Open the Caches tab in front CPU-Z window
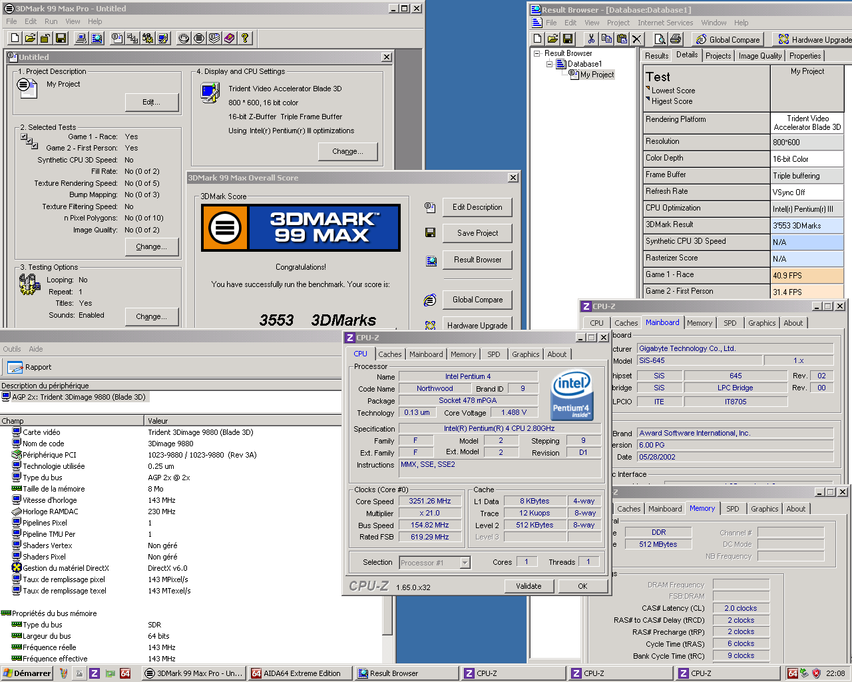Viewport: 852px width, 682px height. (390, 354)
